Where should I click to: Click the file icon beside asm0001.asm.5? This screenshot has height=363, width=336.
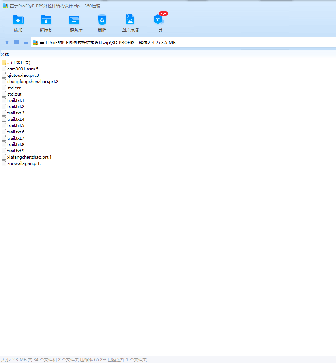pos(4,69)
